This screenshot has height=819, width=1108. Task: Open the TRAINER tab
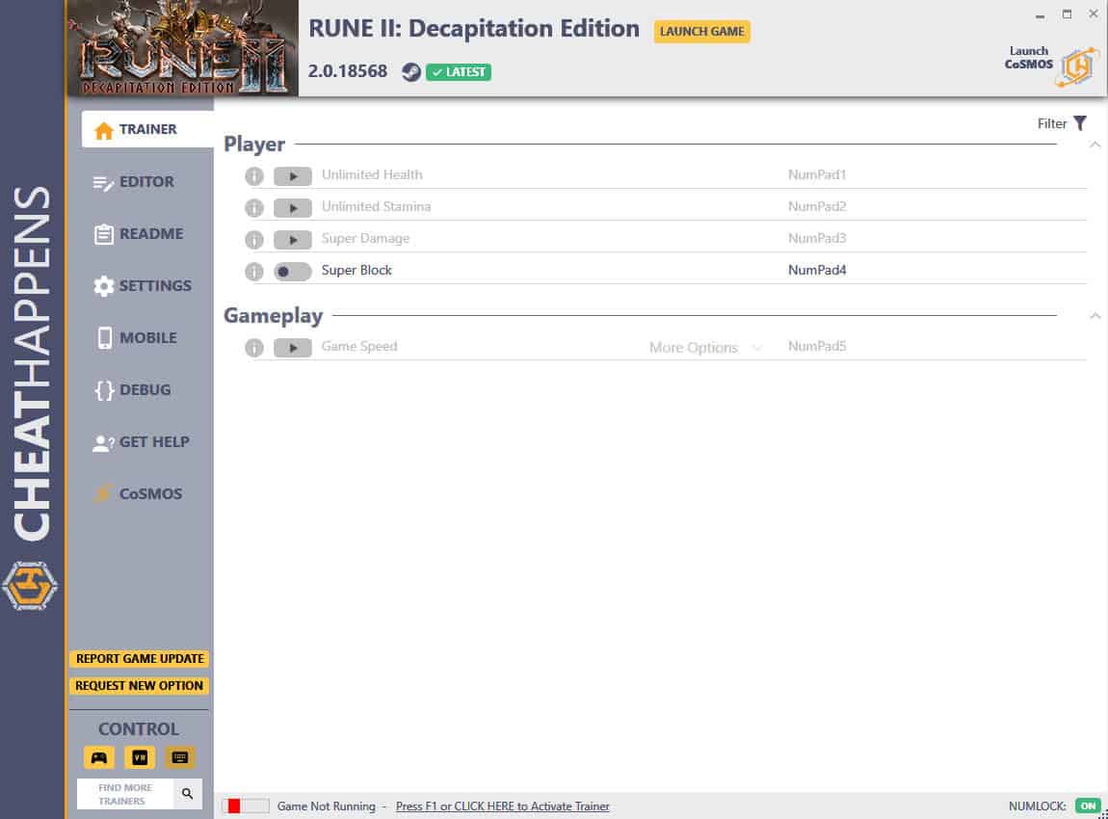(147, 129)
